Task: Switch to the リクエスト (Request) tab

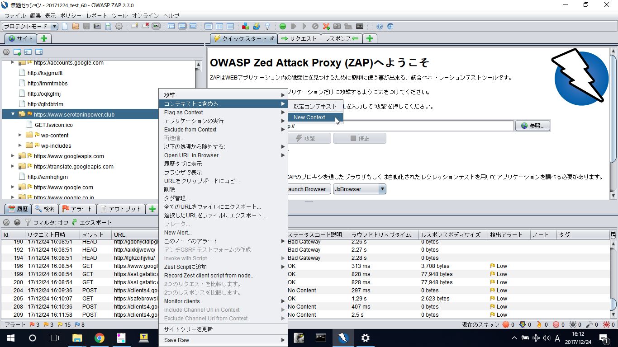Action: coord(299,38)
